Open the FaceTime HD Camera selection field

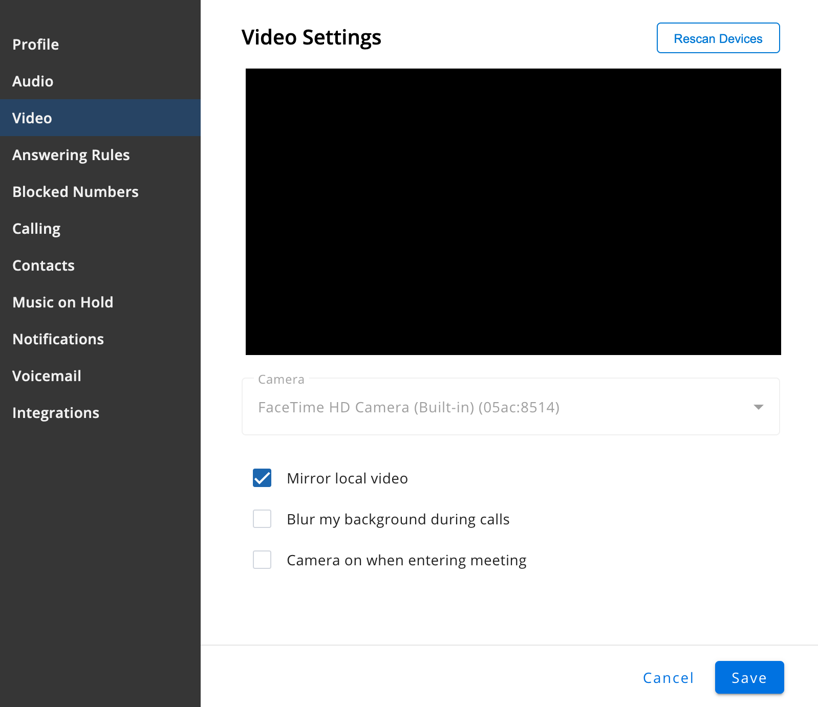point(510,407)
